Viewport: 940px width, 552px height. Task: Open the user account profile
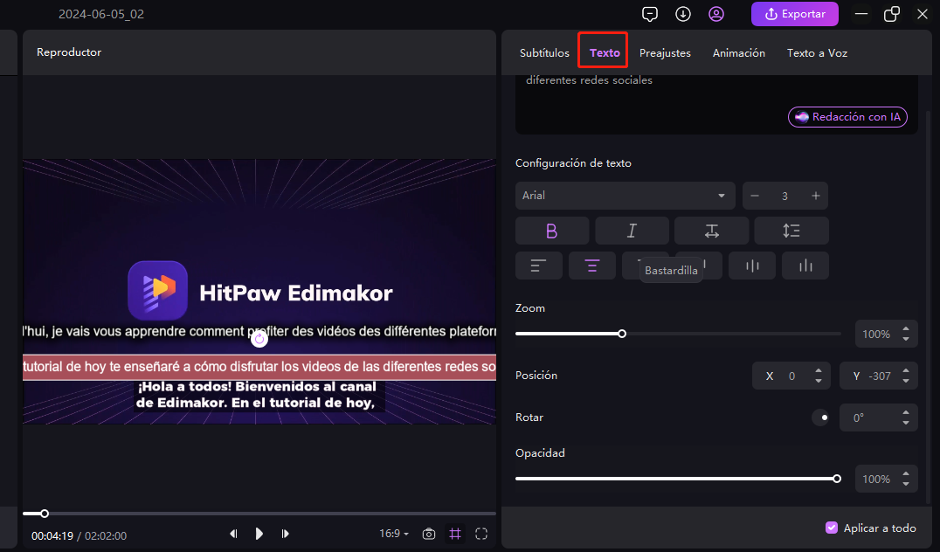716,14
